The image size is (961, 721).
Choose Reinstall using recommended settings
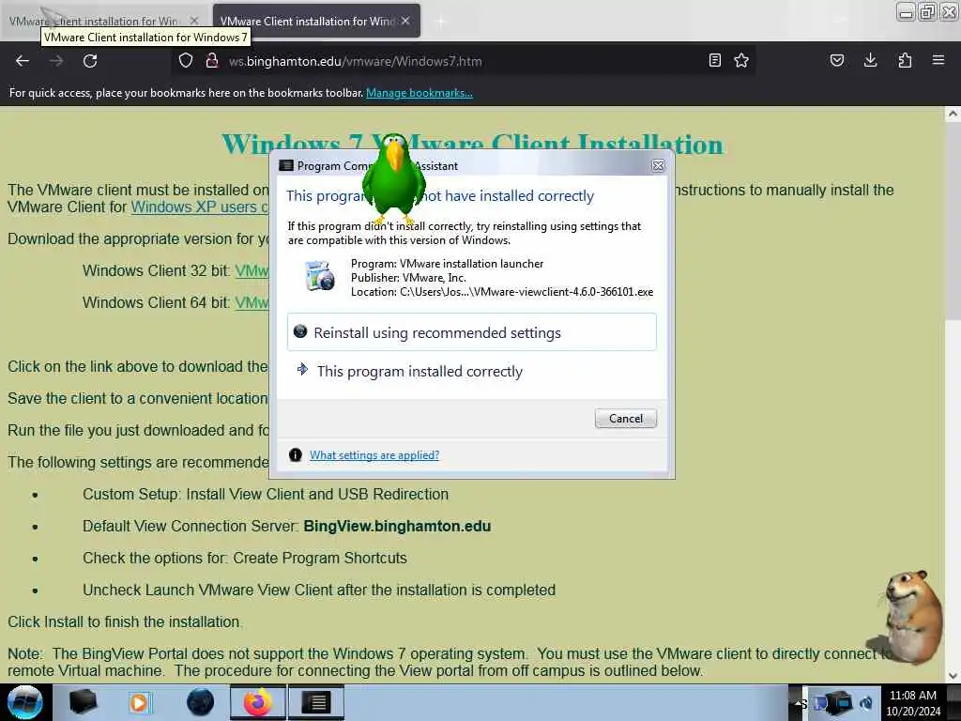(472, 332)
